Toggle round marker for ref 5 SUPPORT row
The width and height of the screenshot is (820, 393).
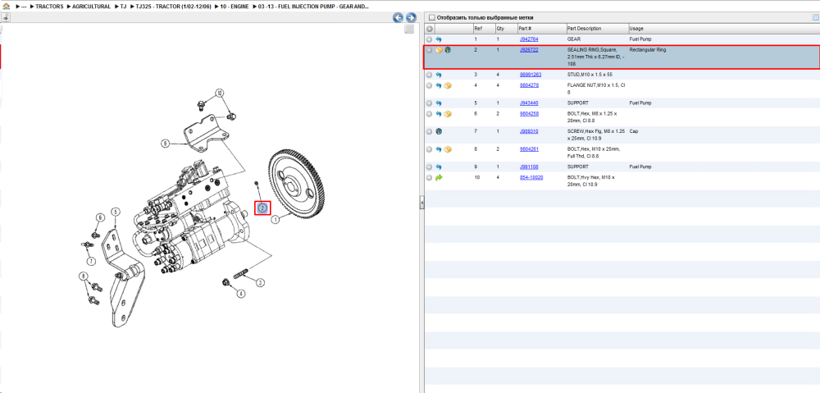[429, 103]
